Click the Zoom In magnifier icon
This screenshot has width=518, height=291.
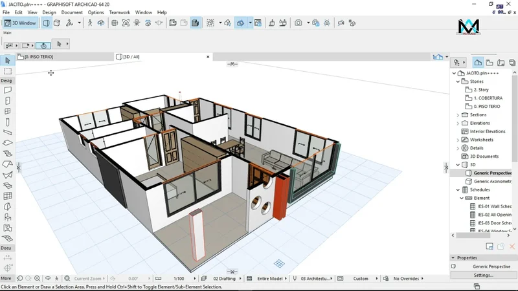[x=38, y=279]
